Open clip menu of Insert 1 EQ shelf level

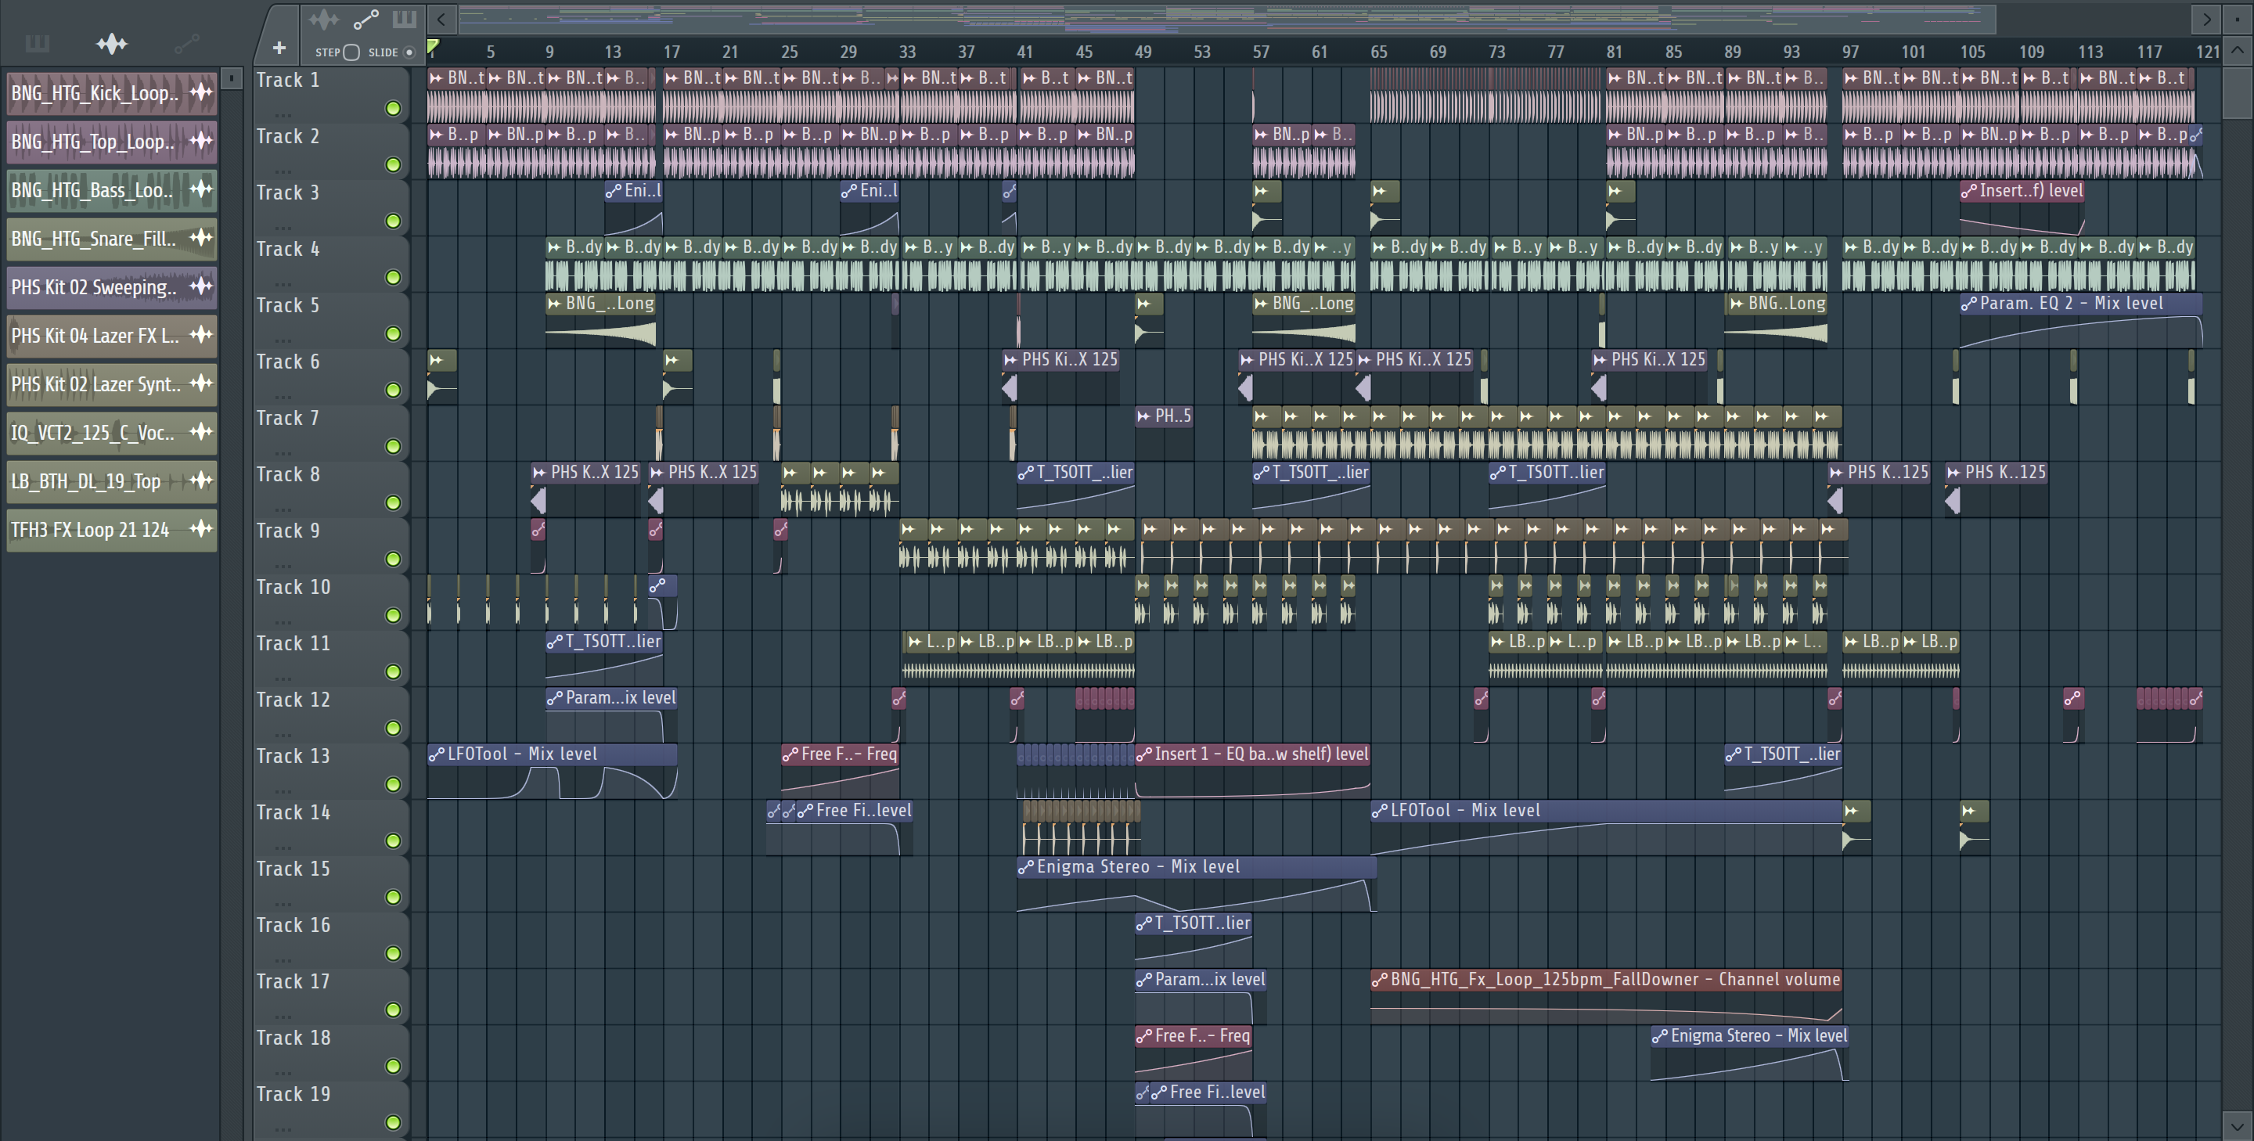1143,754
